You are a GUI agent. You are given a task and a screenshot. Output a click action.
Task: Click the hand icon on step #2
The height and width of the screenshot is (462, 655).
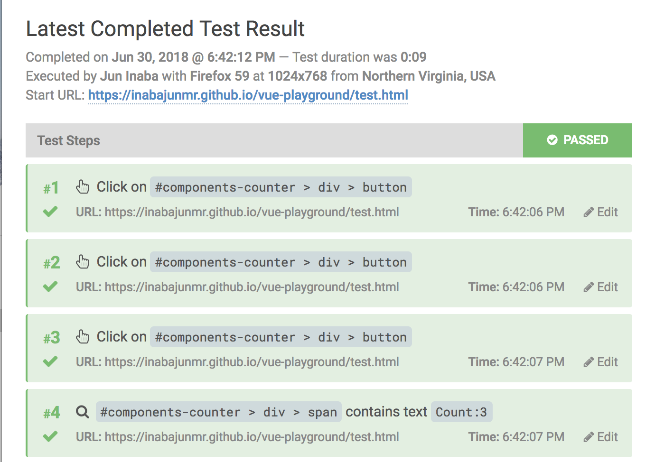click(x=83, y=261)
